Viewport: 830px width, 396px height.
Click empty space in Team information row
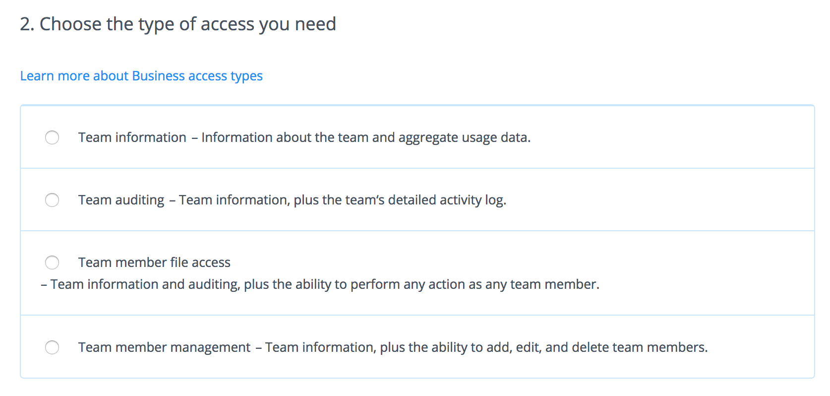tap(669, 137)
